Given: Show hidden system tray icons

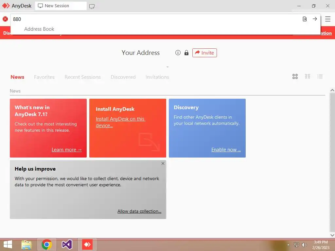Looking at the screenshot, I should pos(288,245).
